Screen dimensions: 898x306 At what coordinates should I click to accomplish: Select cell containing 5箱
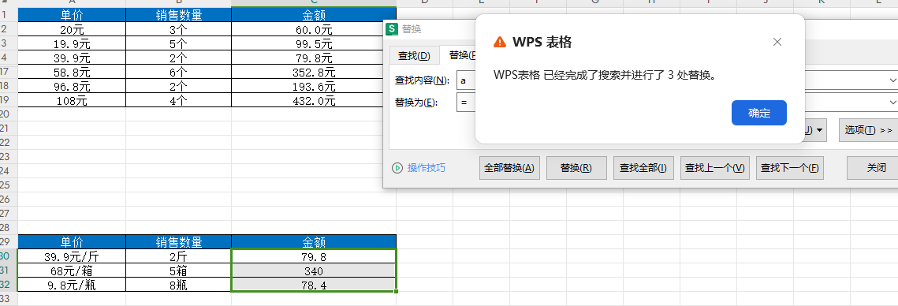pos(179,271)
